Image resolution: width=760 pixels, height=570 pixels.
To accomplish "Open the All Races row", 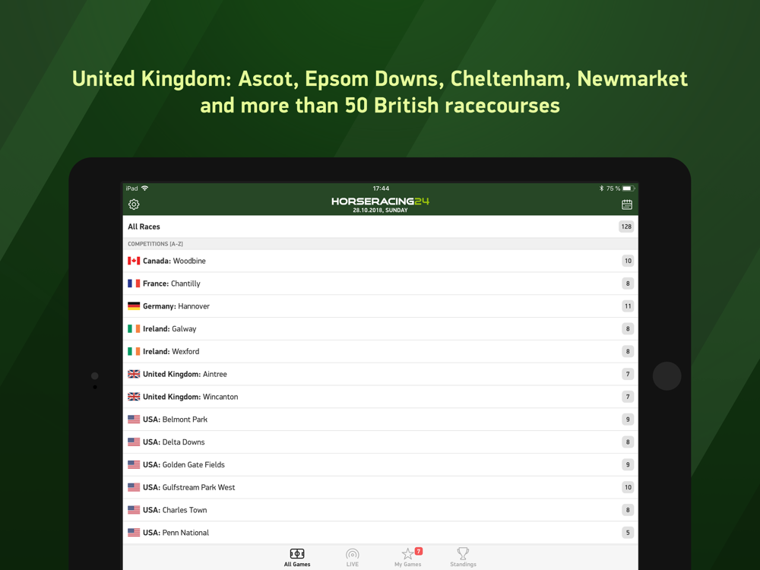I will pyautogui.click(x=381, y=226).
